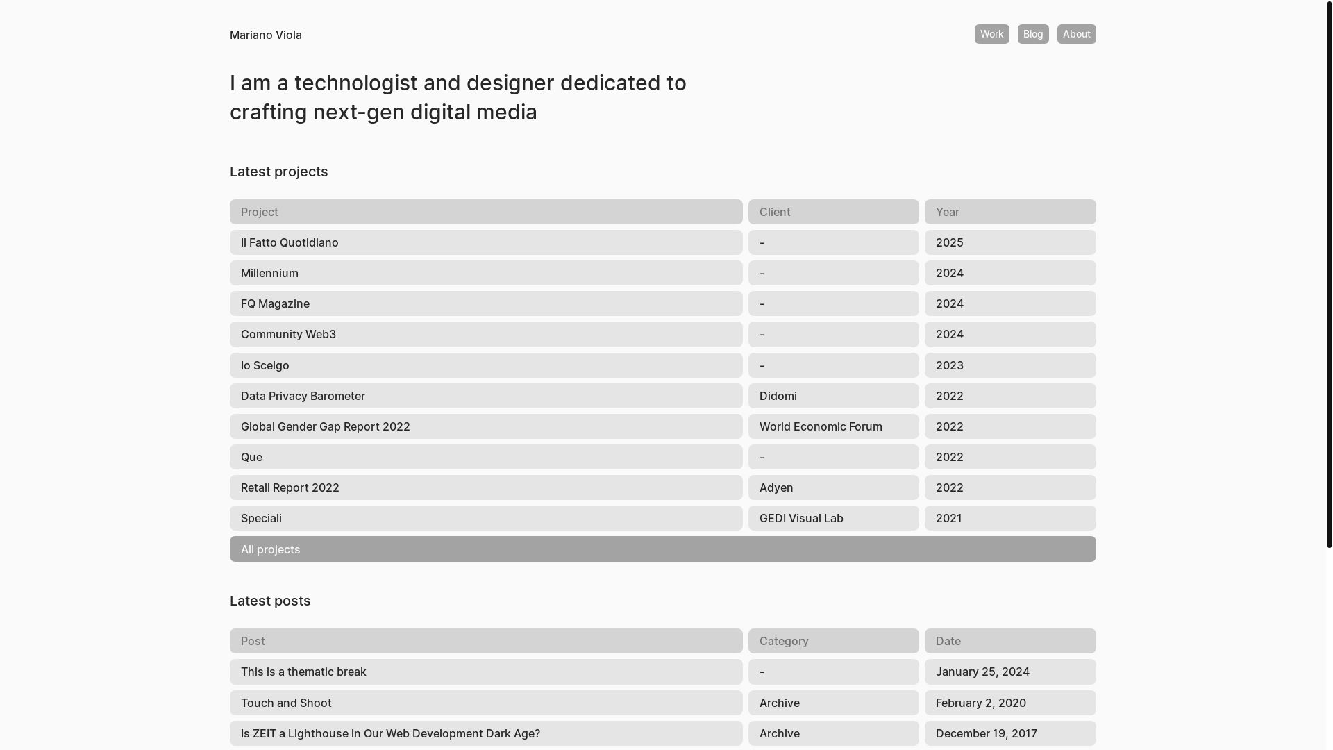Click the All projects button
This screenshot has height=750, width=1333.
(663, 549)
